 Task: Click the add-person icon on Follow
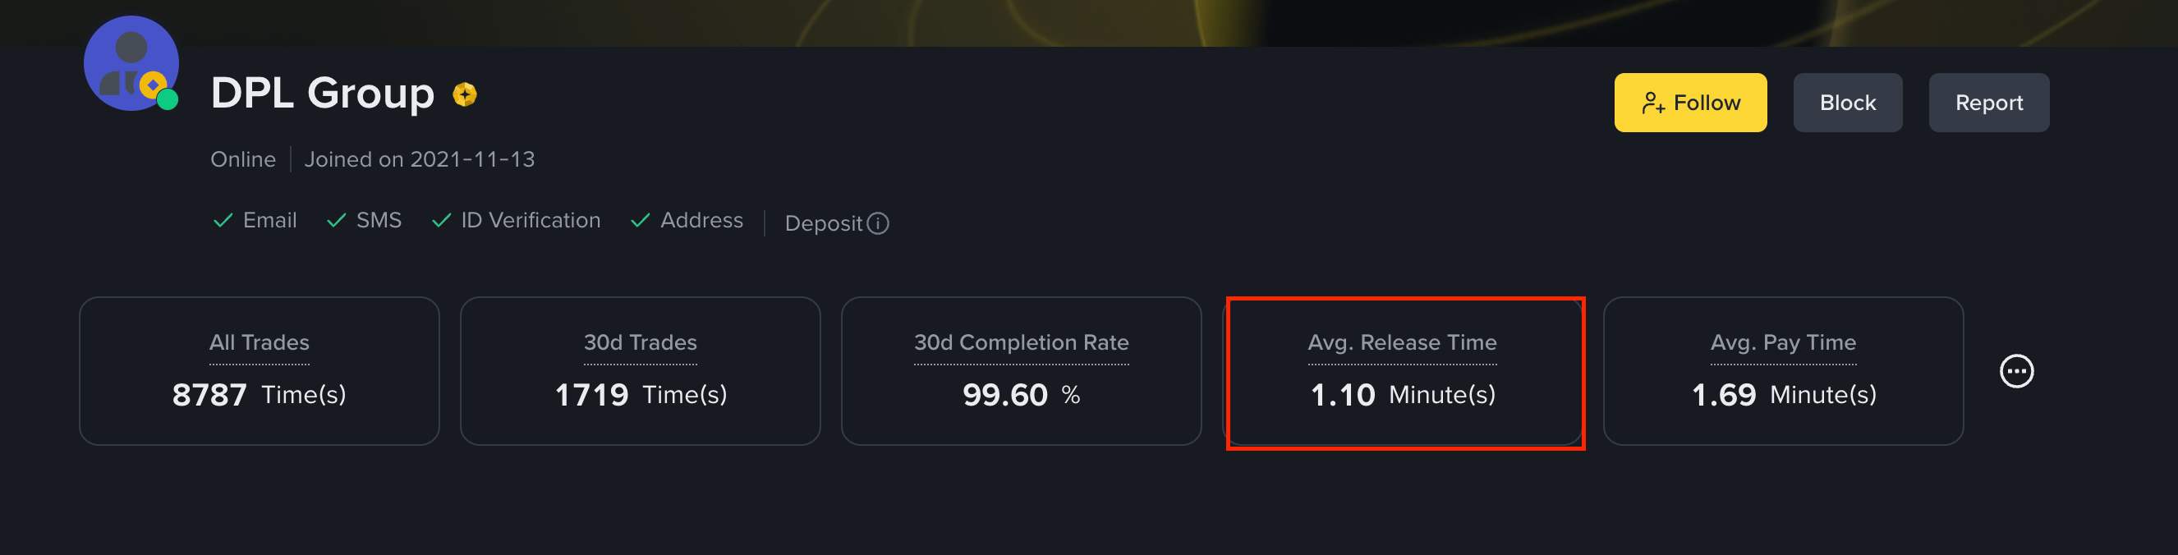[1653, 103]
